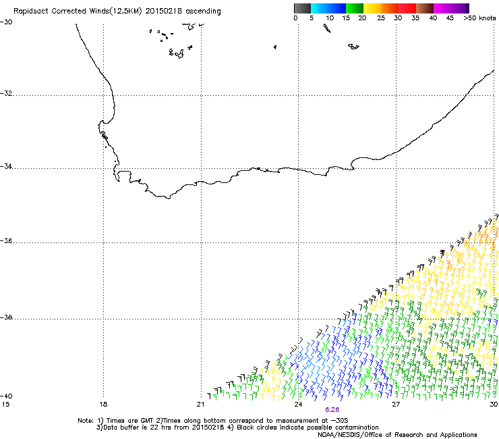Click the 'Data buffer is 22 hrs' note line
499x439 pixels.
pos(237,428)
